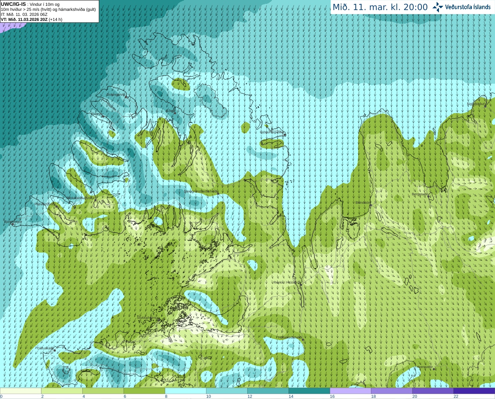Image resolution: width=495 pixels, height=399 pixels.
Task: Click the Bolungarvík station label
Action: pos(116,95)
